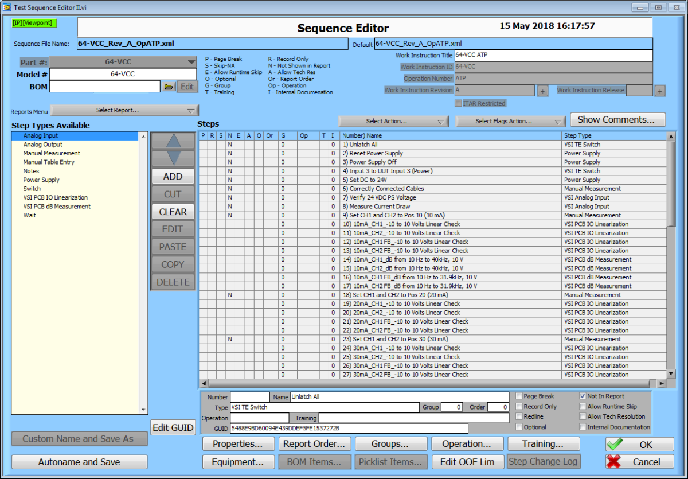Screen dimensions: 688x479
Task: Click the Test Sequence Editor title bar icon
Action: (x=6, y=7)
